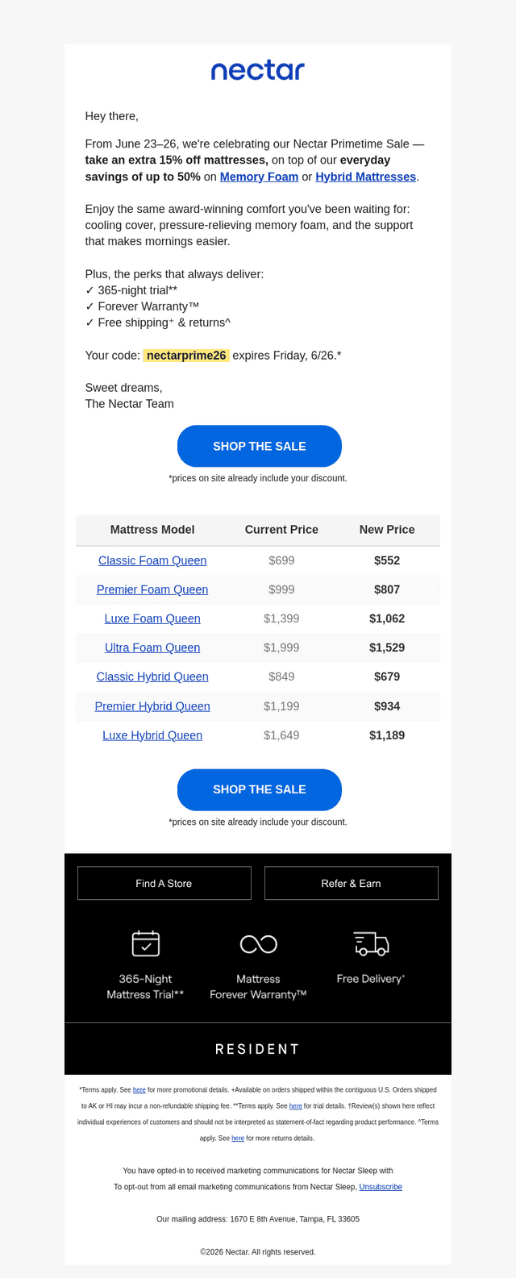
Task: Click the Find A Store button
Action: coord(164,883)
